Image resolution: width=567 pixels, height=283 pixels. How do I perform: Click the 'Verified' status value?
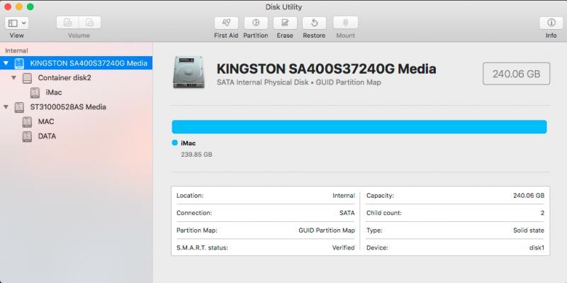tap(344, 248)
